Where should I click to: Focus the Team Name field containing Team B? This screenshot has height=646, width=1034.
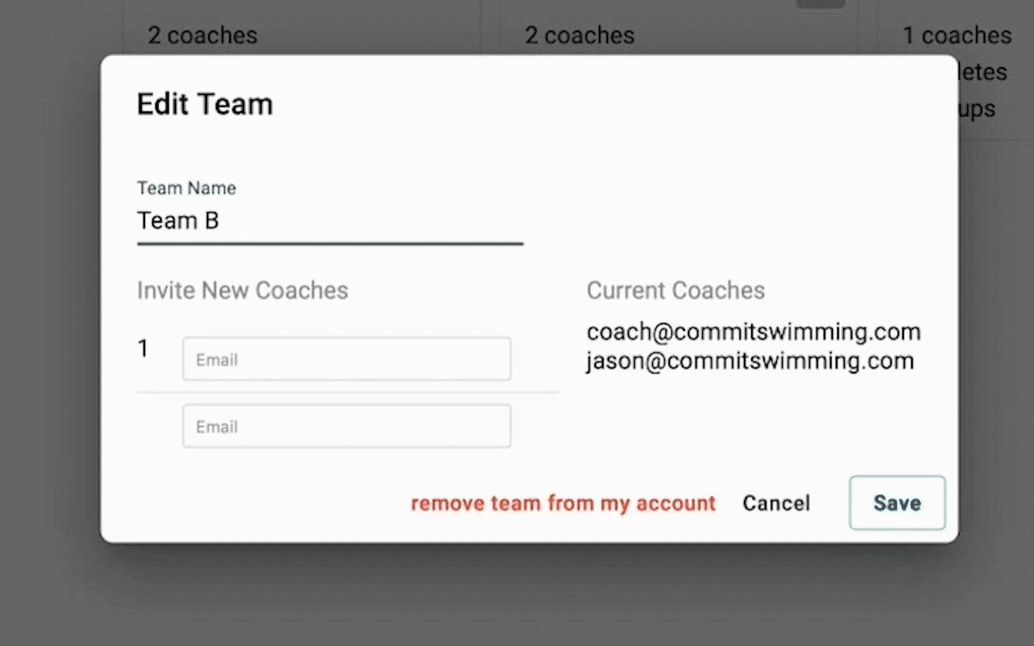[330, 220]
